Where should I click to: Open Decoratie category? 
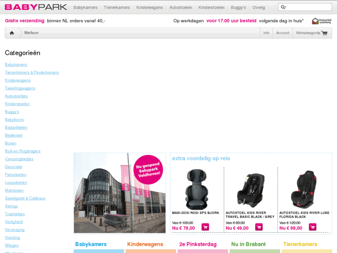(13, 167)
